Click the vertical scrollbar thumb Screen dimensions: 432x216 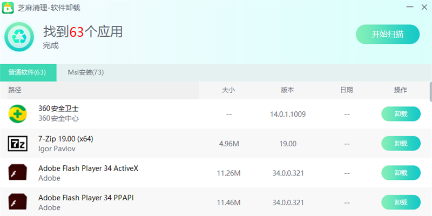tap(430, 92)
